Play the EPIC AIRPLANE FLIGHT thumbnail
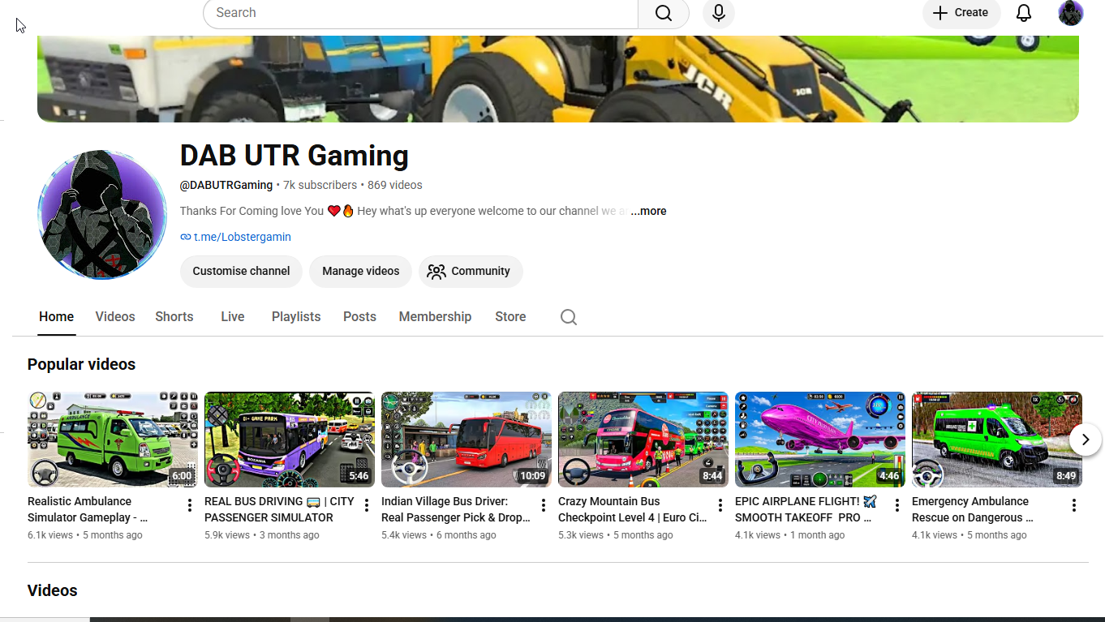 click(x=820, y=440)
